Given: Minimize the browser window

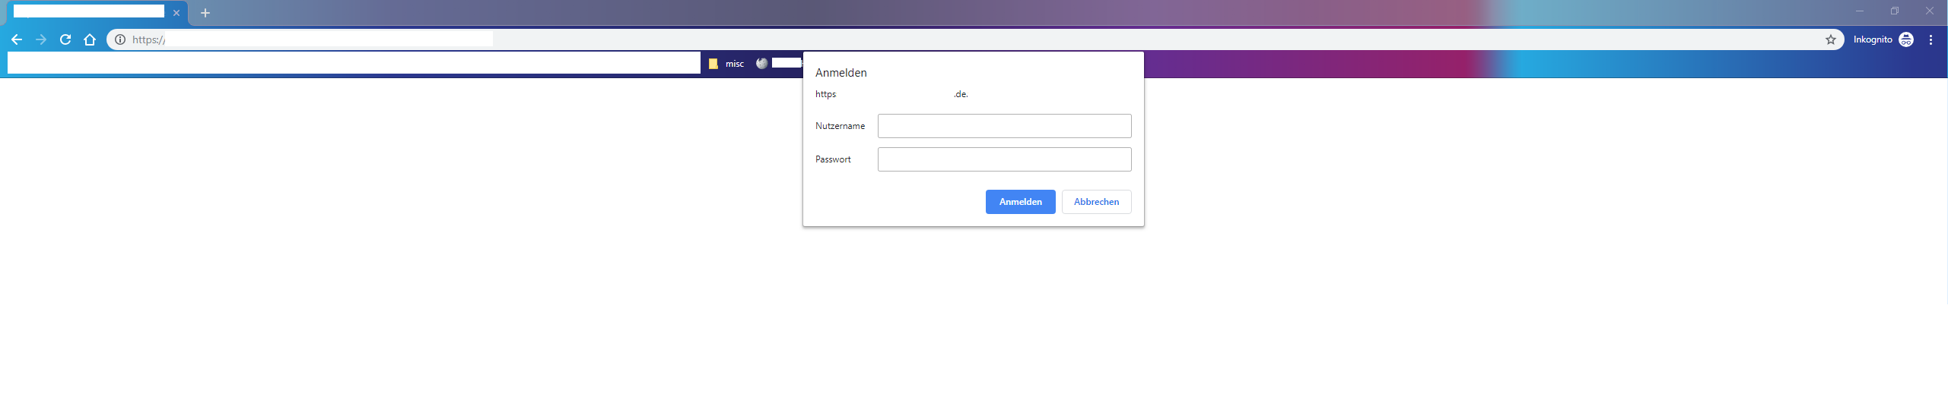Looking at the screenshot, I should [x=1860, y=11].
